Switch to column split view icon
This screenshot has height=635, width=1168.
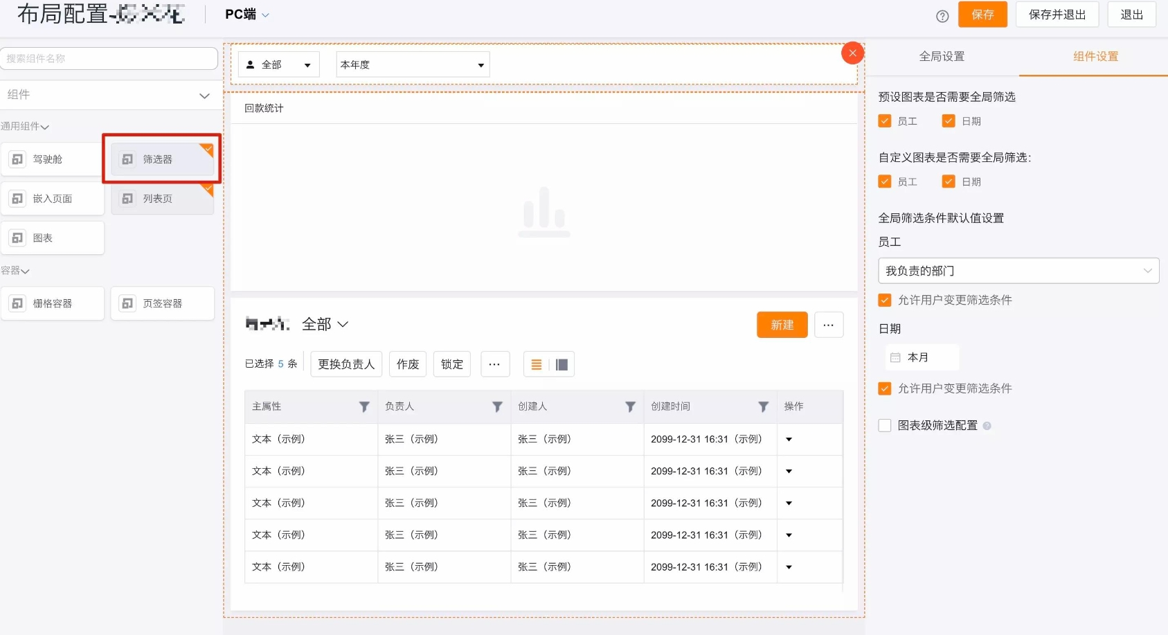point(561,365)
